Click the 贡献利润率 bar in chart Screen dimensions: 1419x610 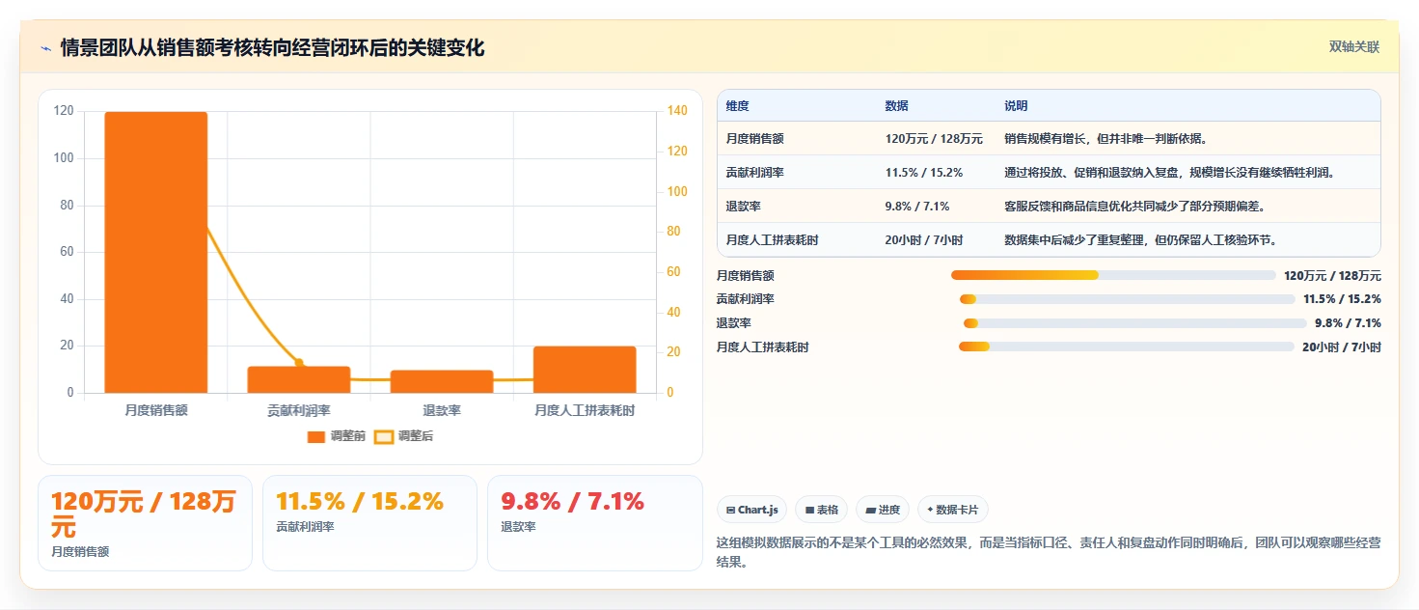(299, 379)
